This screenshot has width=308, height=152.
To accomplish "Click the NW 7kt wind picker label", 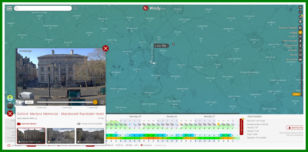I will [x=161, y=46].
